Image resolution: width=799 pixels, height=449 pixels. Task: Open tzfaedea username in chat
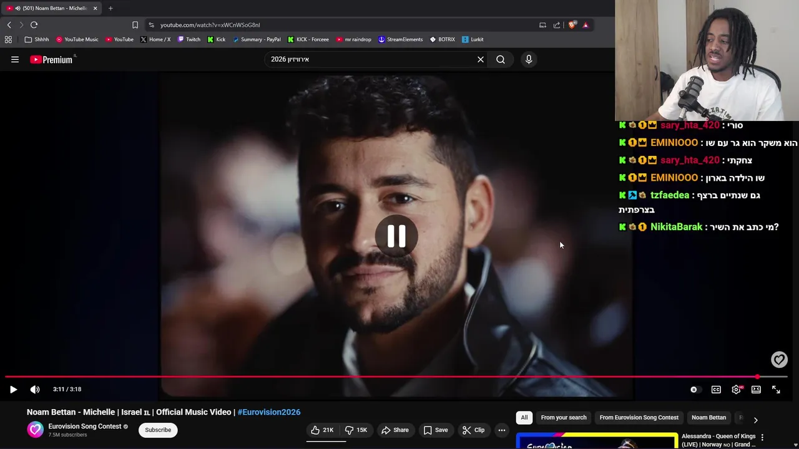pos(670,195)
